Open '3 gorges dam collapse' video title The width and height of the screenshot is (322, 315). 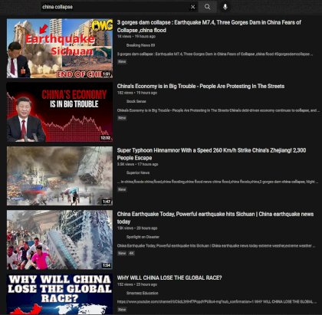click(x=209, y=26)
